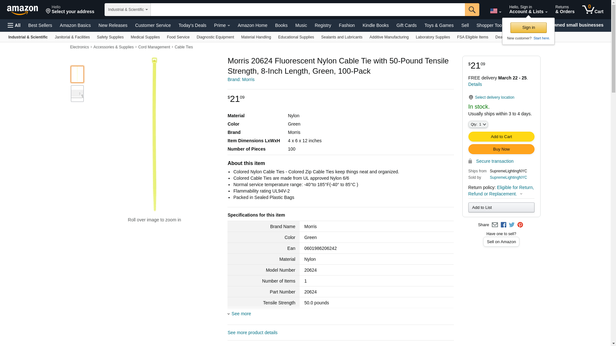Click the magnifying glass search button
Image resolution: width=616 pixels, height=346 pixels.
coord(472,10)
